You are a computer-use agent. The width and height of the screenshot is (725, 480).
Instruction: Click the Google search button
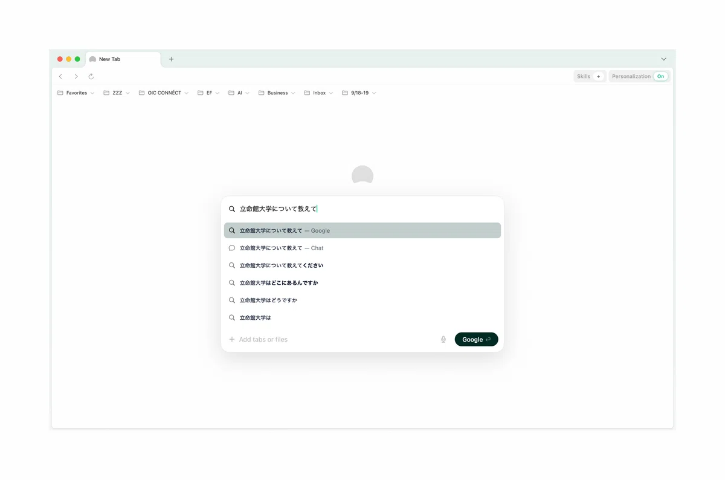[476, 340]
